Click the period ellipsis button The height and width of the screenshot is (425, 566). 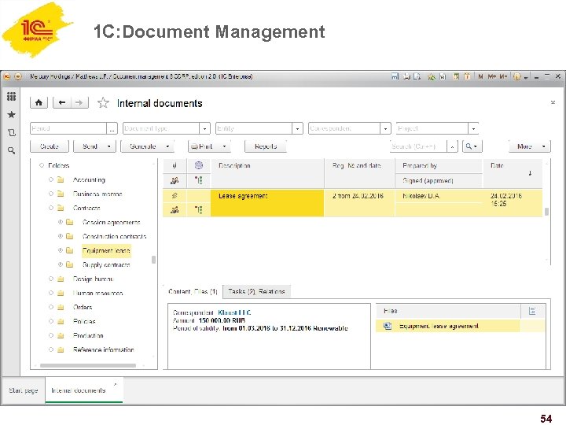click(112, 128)
